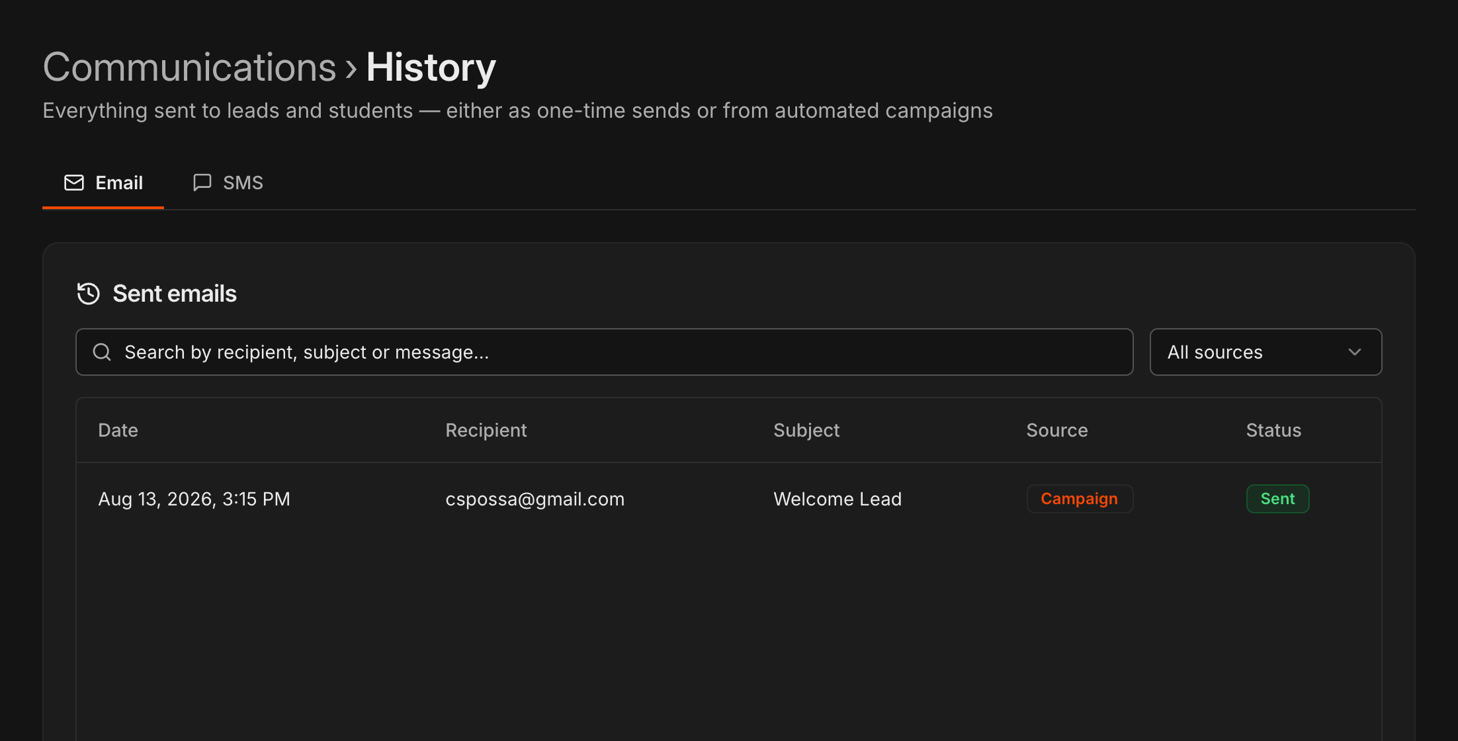The width and height of the screenshot is (1458, 741).
Task: Click the Sent status badge
Action: pos(1277,499)
